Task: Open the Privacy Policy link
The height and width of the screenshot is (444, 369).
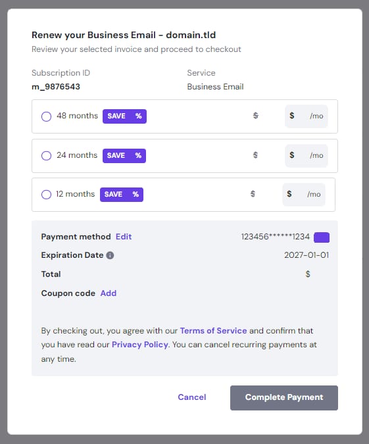Action: (140, 345)
